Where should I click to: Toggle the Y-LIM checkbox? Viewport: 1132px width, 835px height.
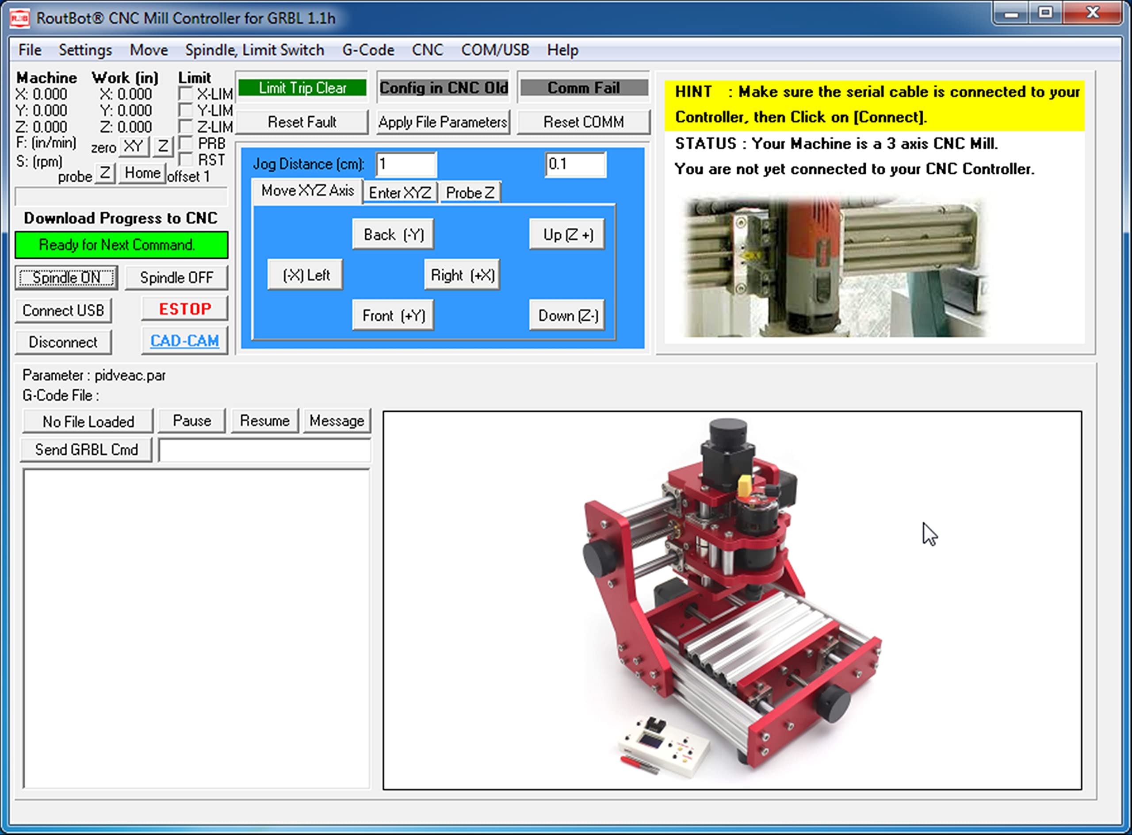[186, 110]
